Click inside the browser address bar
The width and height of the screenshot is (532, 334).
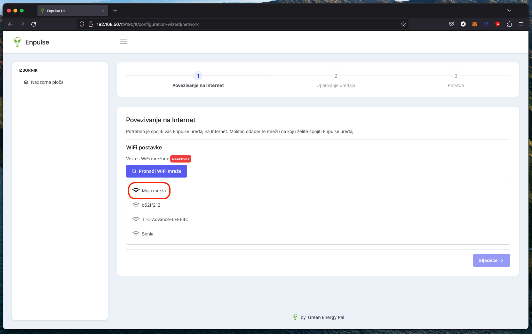click(x=224, y=24)
